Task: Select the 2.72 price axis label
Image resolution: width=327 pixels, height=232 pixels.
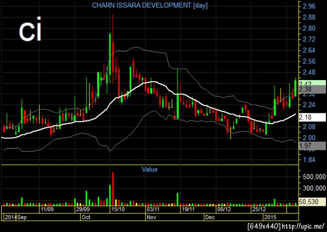Action: [309, 39]
